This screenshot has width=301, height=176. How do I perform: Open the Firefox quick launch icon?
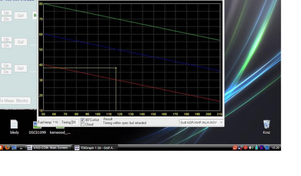point(7,147)
